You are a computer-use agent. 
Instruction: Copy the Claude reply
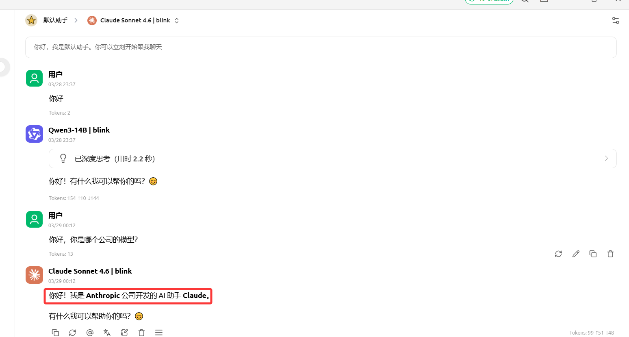click(55, 333)
